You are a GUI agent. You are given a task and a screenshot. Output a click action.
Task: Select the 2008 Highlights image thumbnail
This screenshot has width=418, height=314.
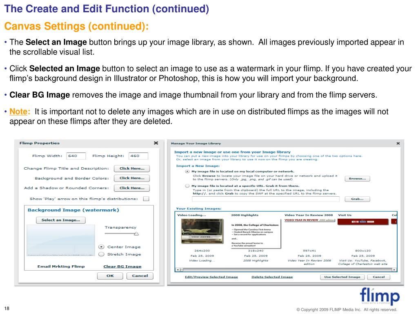256,233
